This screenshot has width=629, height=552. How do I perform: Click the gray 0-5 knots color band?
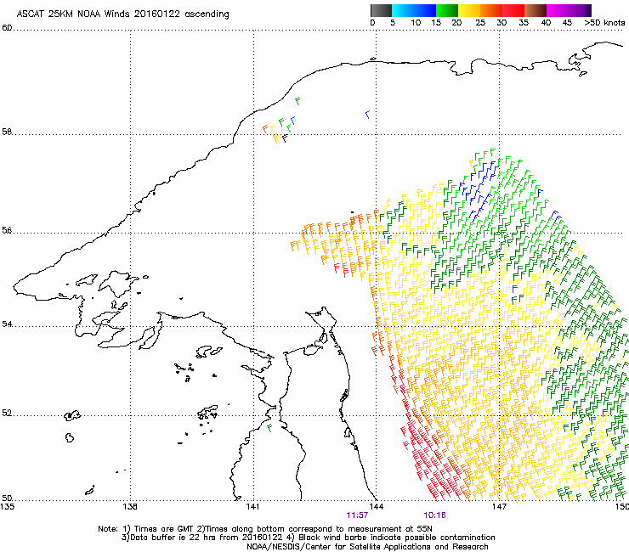(x=381, y=10)
